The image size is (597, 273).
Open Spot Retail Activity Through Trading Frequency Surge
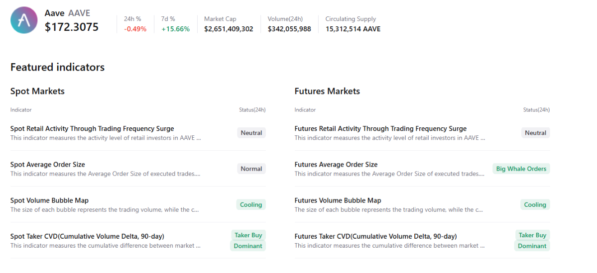[x=92, y=129]
